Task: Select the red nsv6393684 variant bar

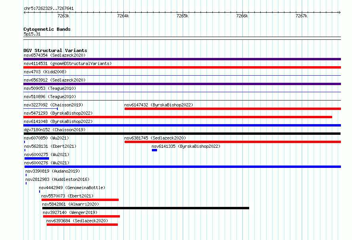Action: tap(82, 225)
